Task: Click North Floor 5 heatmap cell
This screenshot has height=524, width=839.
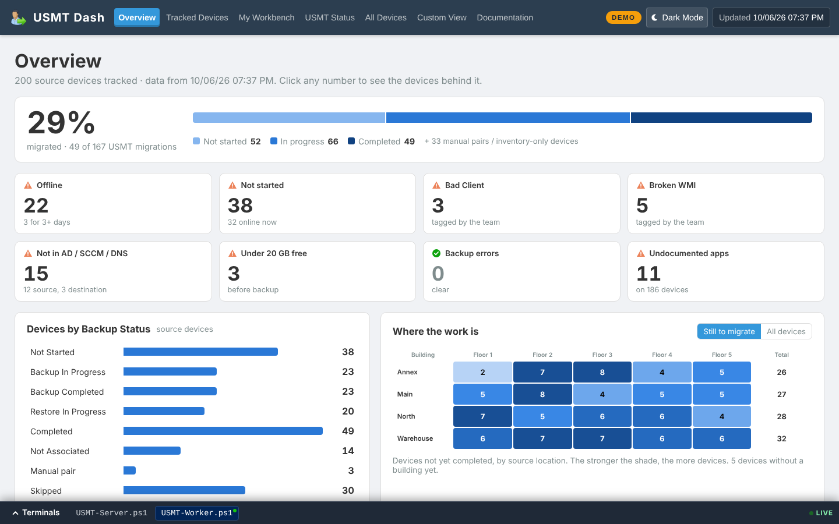Action: click(722, 416)
